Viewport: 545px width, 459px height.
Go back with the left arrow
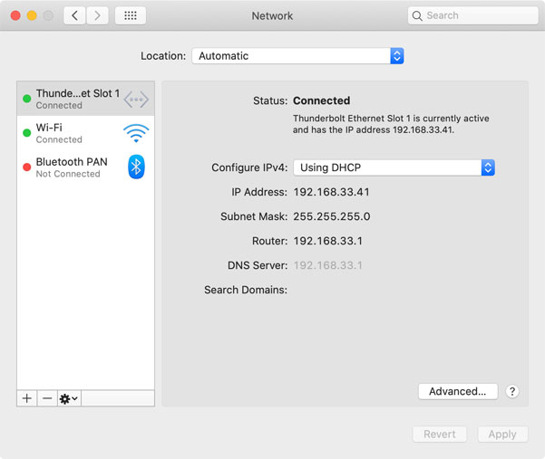74,16
